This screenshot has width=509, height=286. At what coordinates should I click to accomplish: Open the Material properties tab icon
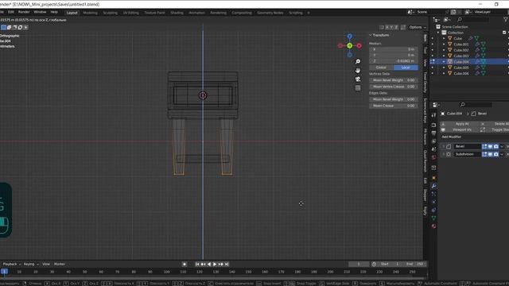[x=433, y=226]
